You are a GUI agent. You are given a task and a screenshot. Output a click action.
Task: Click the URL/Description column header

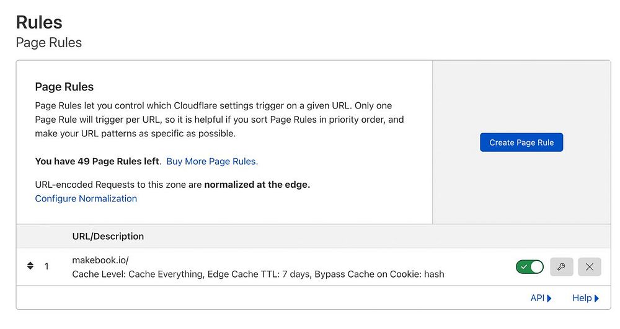coord(108,236)
